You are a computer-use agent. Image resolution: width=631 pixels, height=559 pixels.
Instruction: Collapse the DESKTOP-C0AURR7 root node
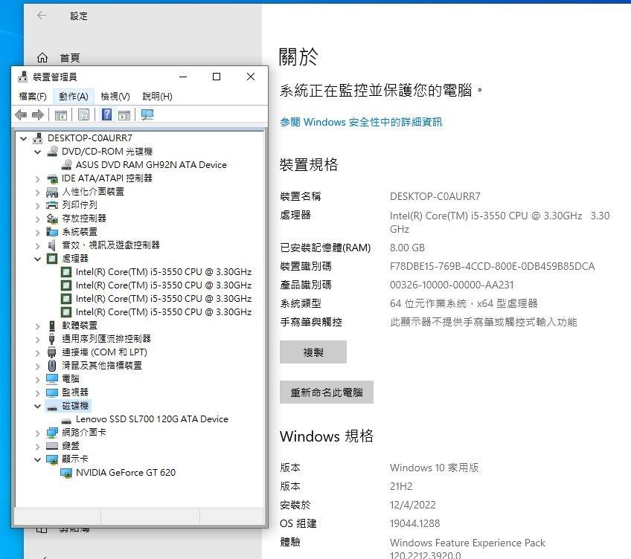[23, 139]
